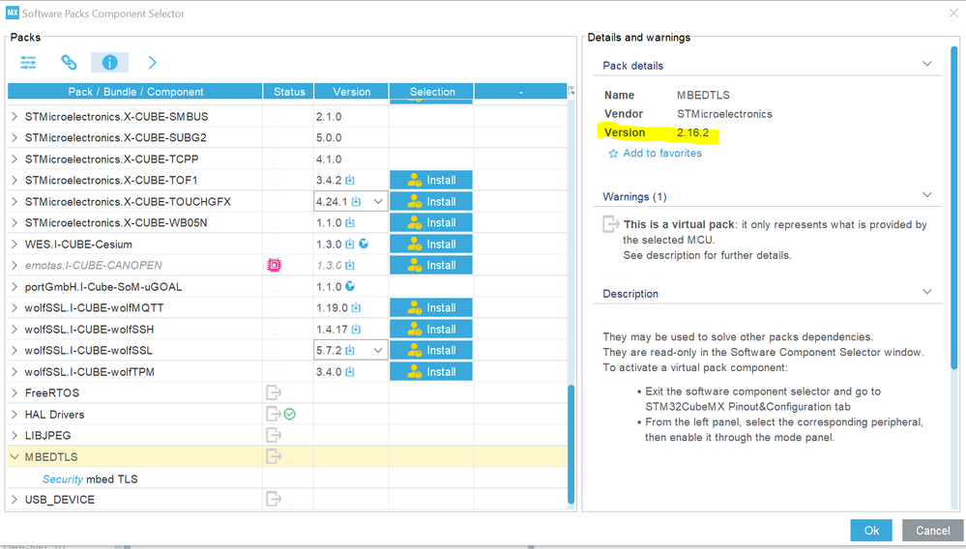This screenshot has height=549, width=966.
Task: Click the small collapse icon at table header right
Action: pyautogui.click(x=571, y=90)
